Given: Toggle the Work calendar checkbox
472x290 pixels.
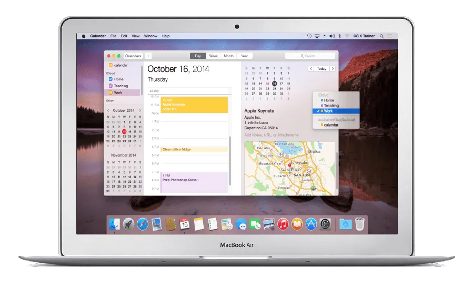Looking at the screenshot, I should click(x=111, y=92).
